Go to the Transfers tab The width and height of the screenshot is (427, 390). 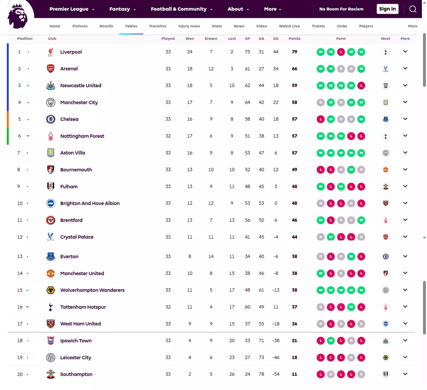158,26
